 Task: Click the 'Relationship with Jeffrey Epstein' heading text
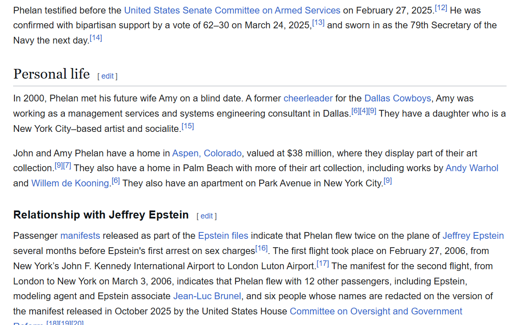click(x=101, y=215)
